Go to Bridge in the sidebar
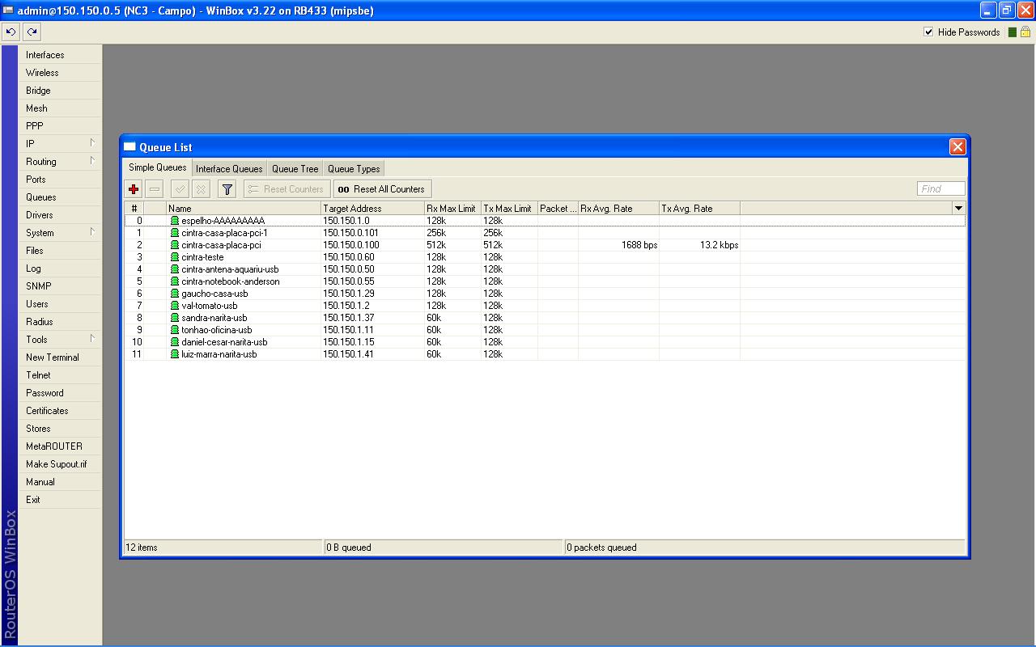 pos(60,91)
